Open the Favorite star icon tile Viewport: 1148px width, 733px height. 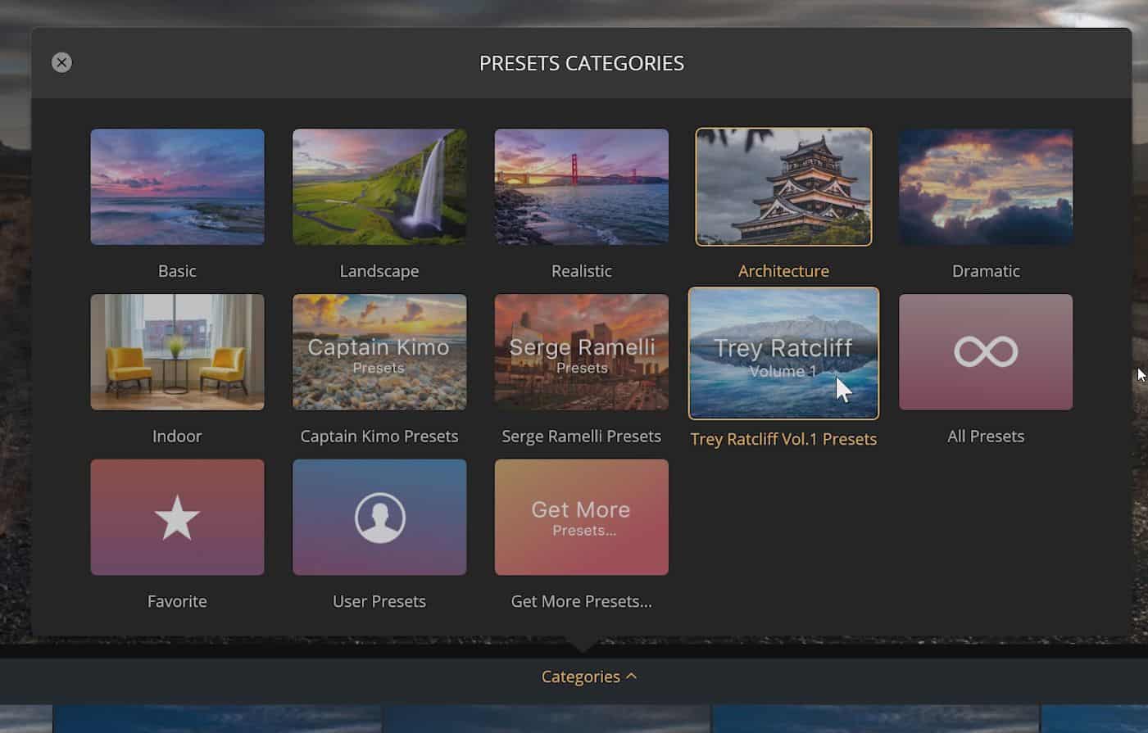pos(177,518)
